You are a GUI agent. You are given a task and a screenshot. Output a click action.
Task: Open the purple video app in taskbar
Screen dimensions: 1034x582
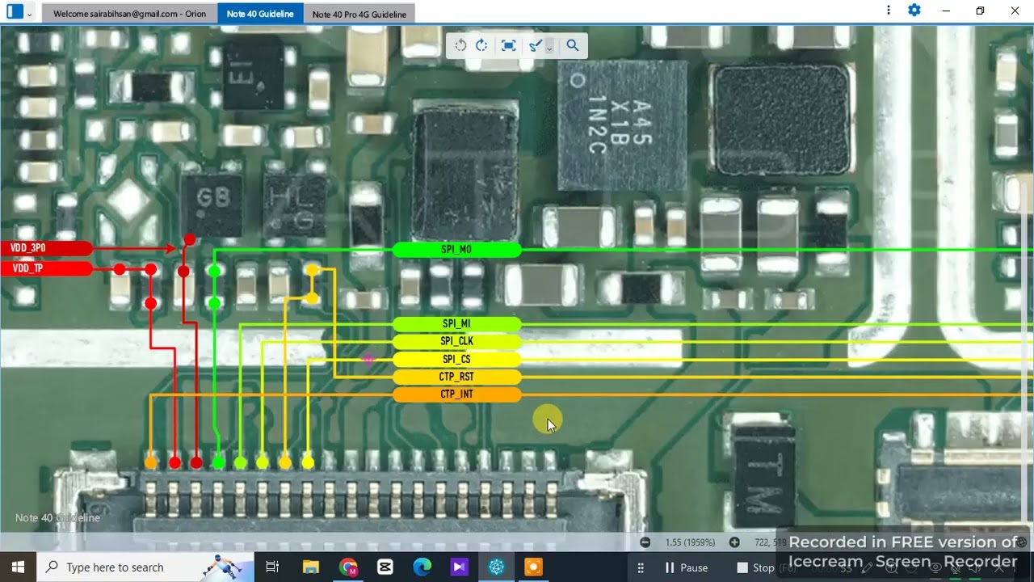[x=459, y=567]
